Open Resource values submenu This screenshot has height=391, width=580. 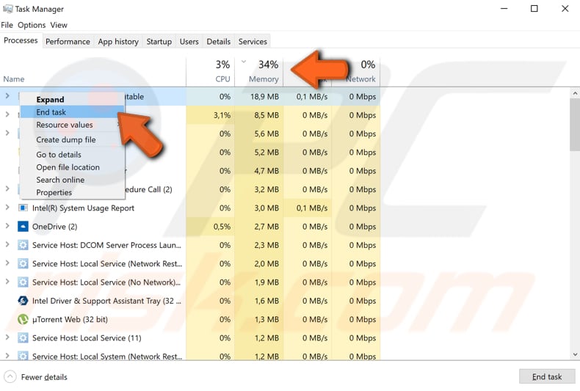pos(72,125)
